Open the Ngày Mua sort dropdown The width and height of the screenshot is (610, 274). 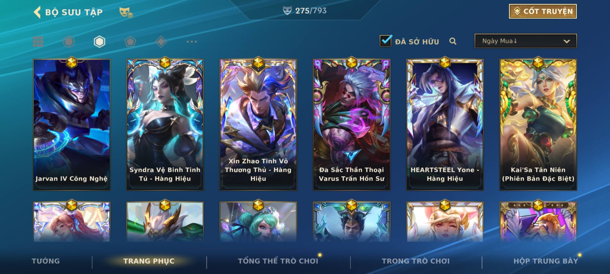pos(526,41)
